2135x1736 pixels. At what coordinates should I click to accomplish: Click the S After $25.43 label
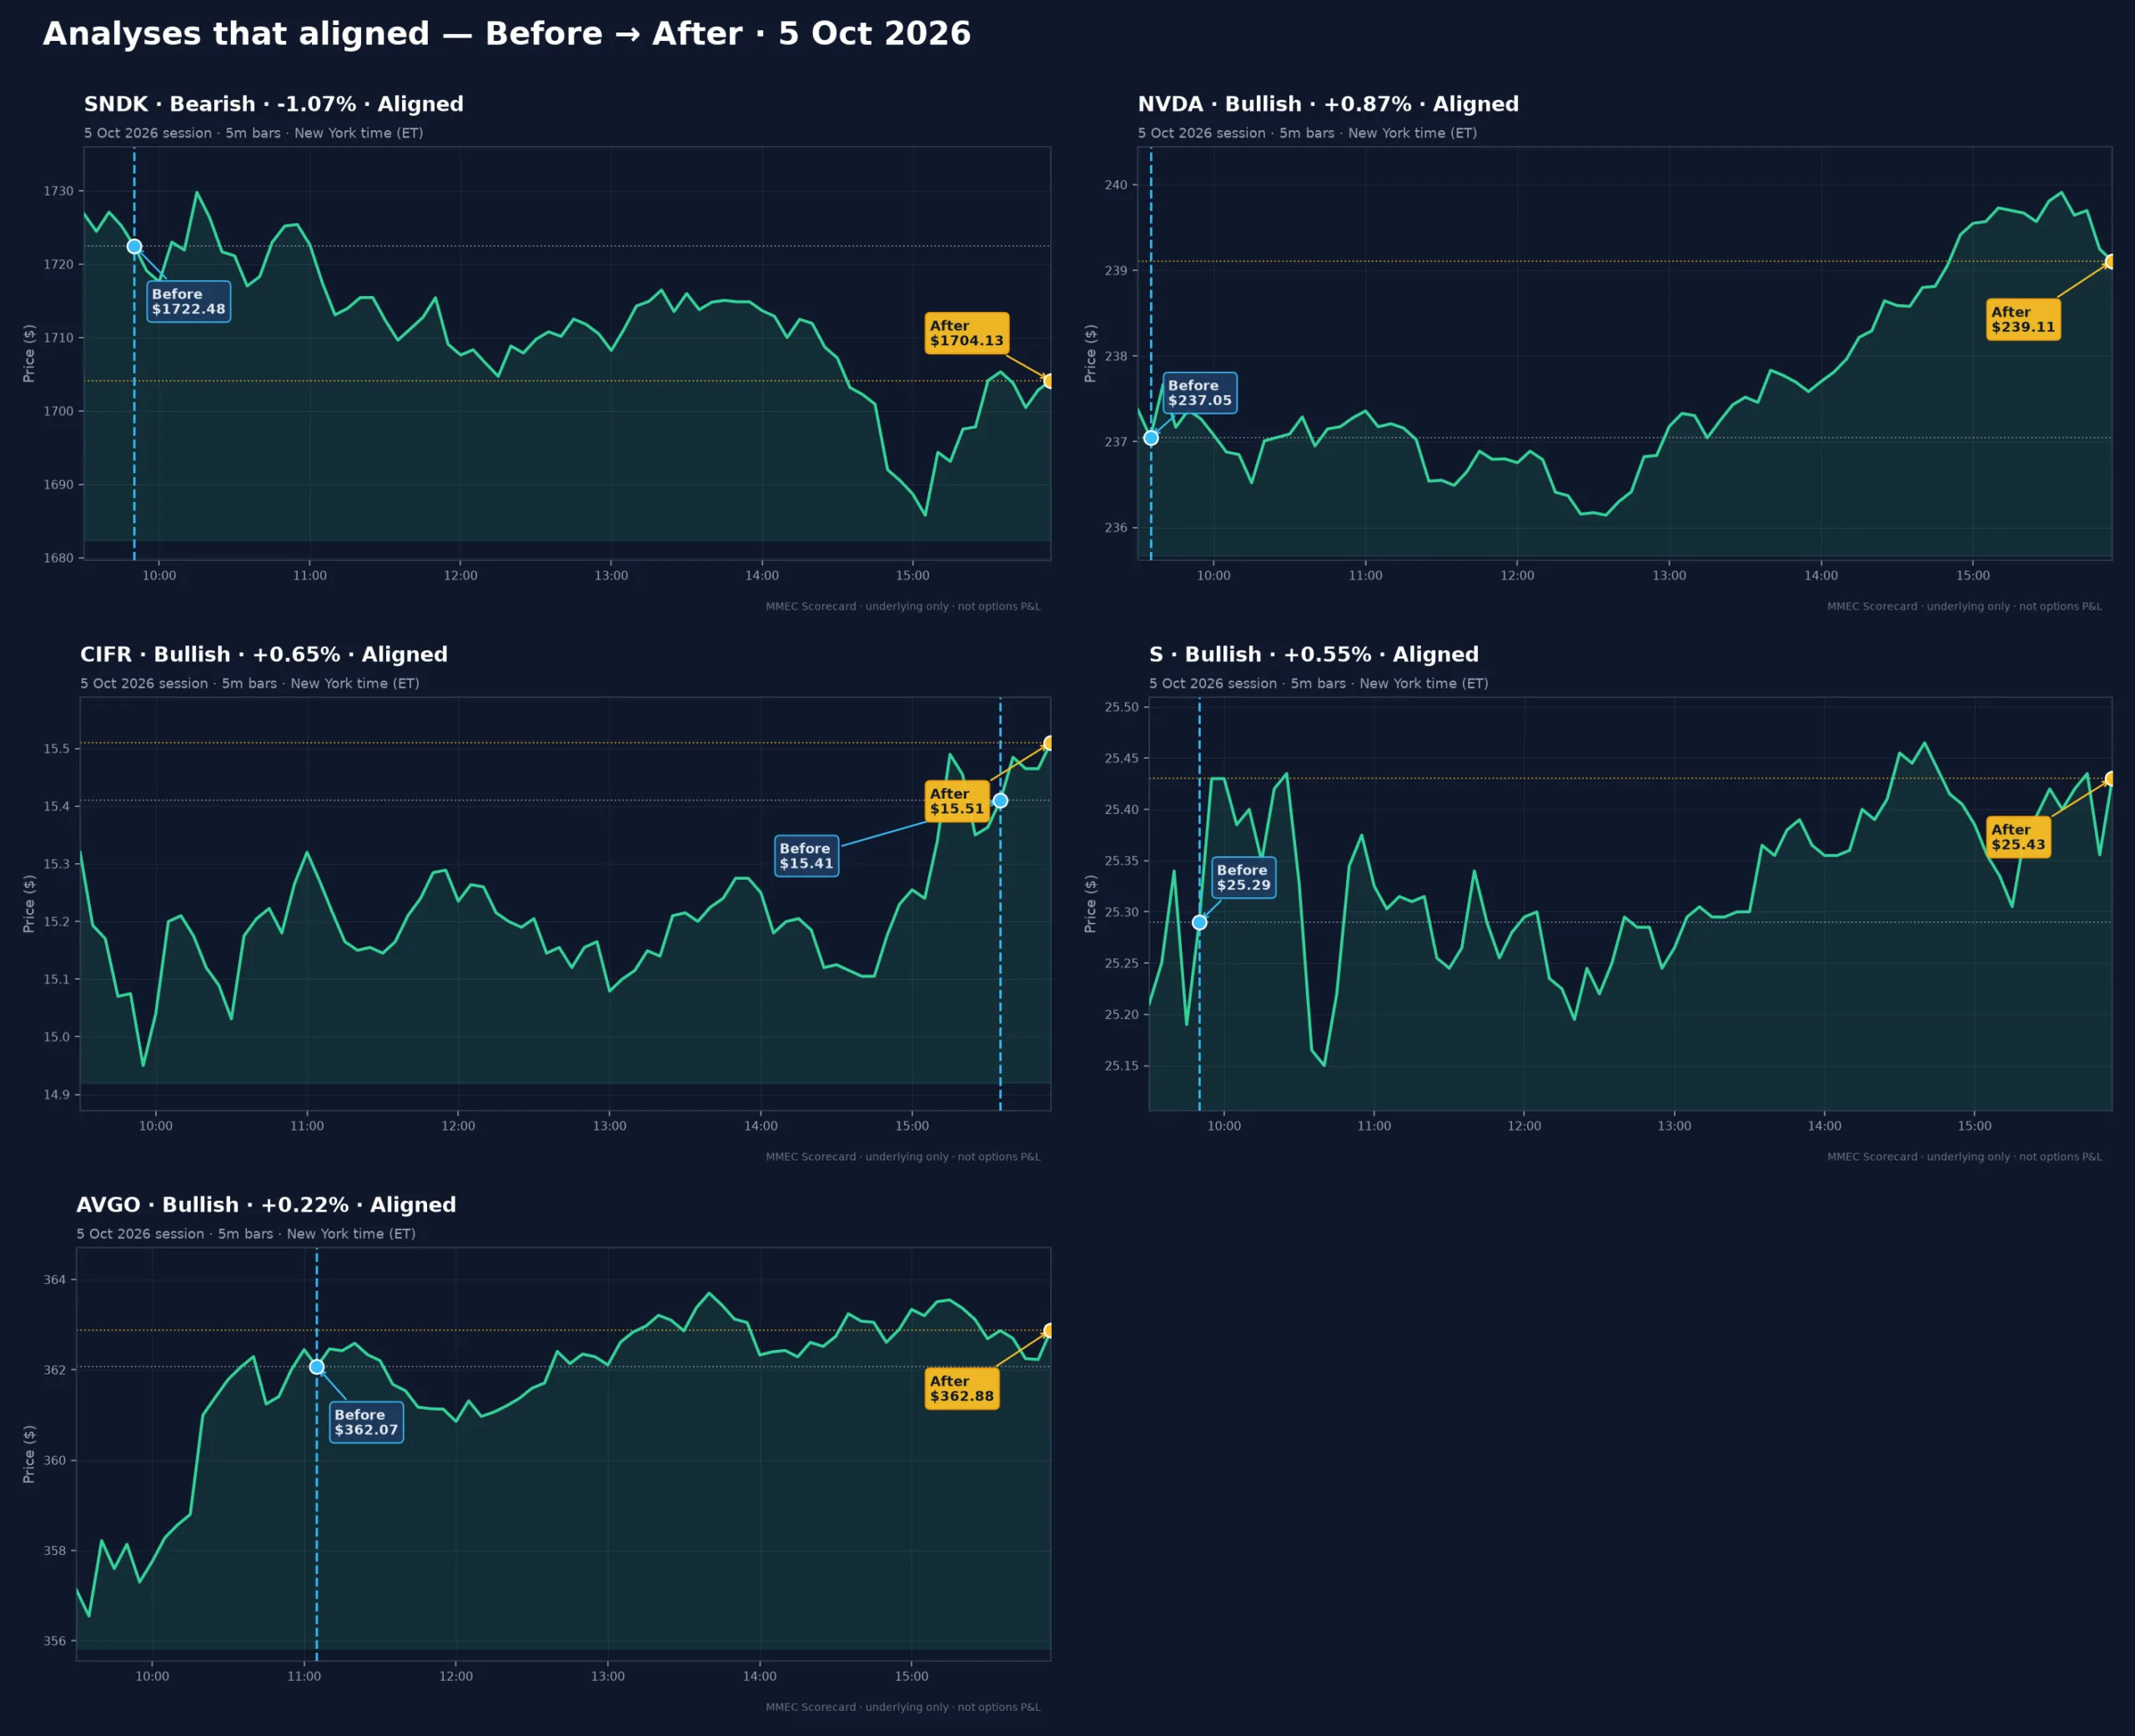[x=2018, y=837]
